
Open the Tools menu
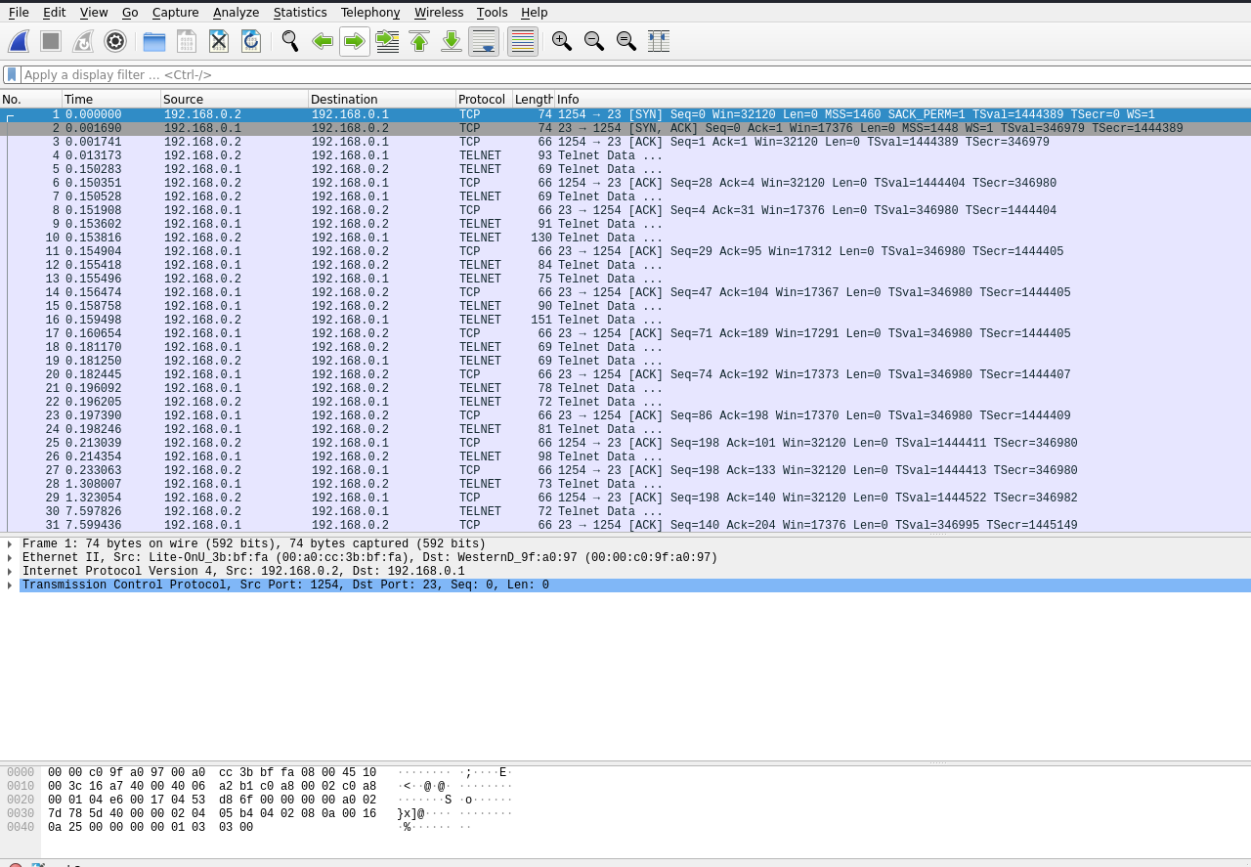(493, 12)
